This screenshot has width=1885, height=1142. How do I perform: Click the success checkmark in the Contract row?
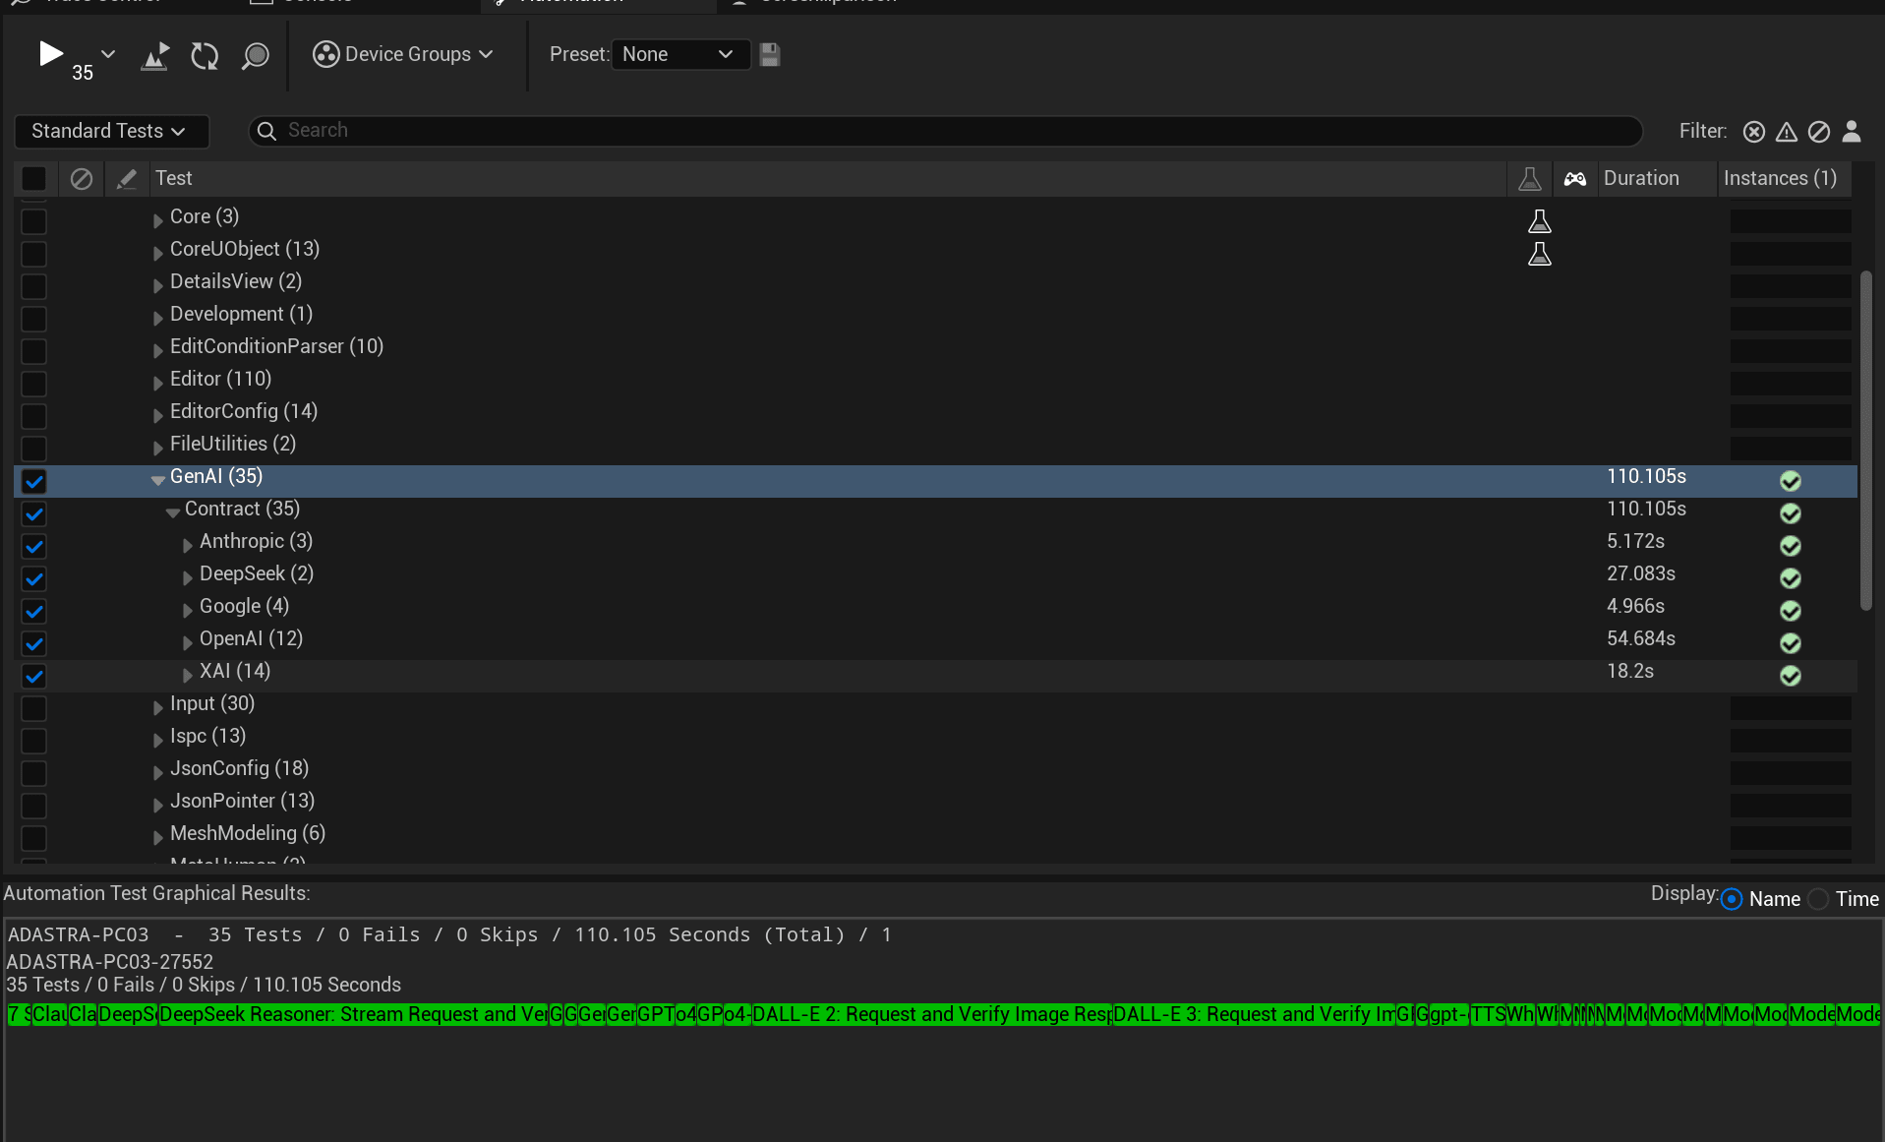(x=1790, y=512)
